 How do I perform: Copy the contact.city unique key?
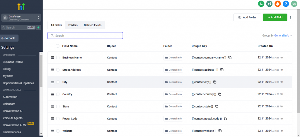[215, 82]
